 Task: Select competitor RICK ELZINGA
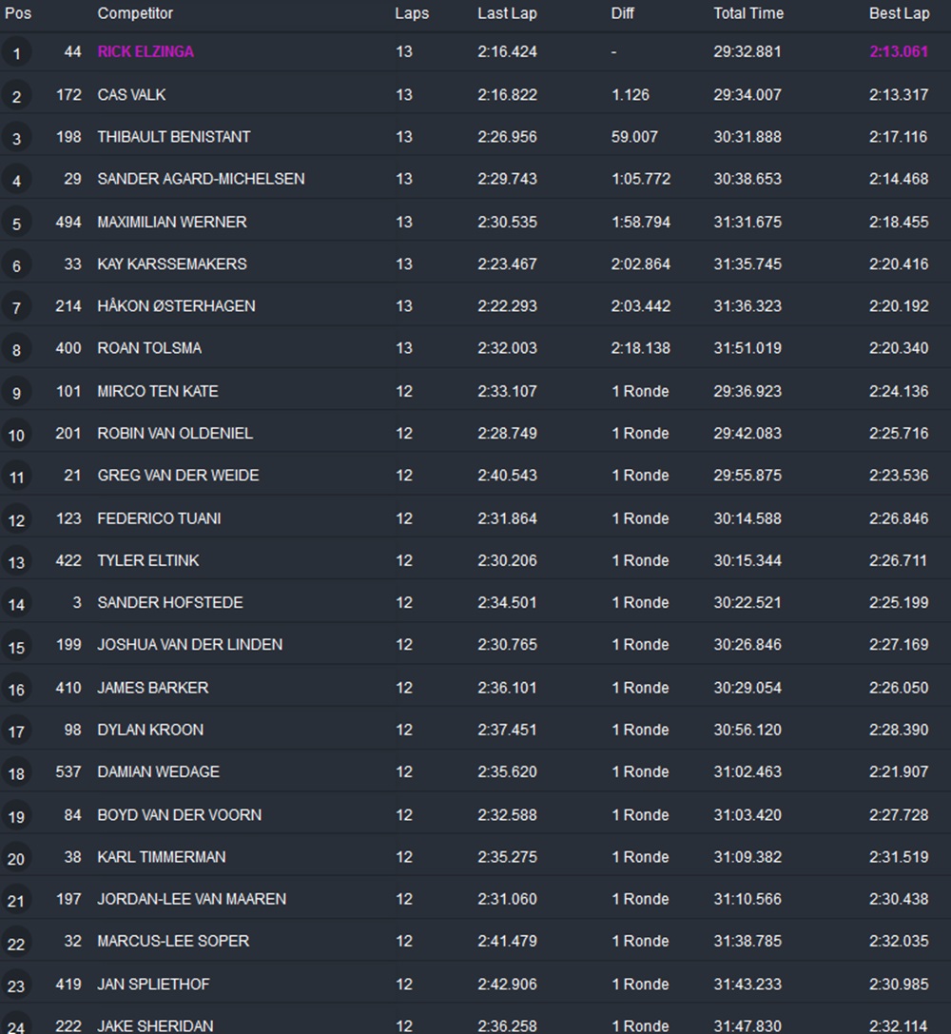pos(146,51)
